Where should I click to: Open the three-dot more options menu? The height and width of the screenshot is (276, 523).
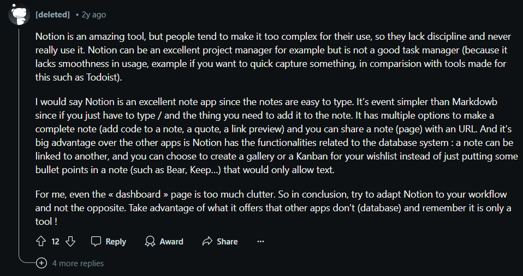261,241
